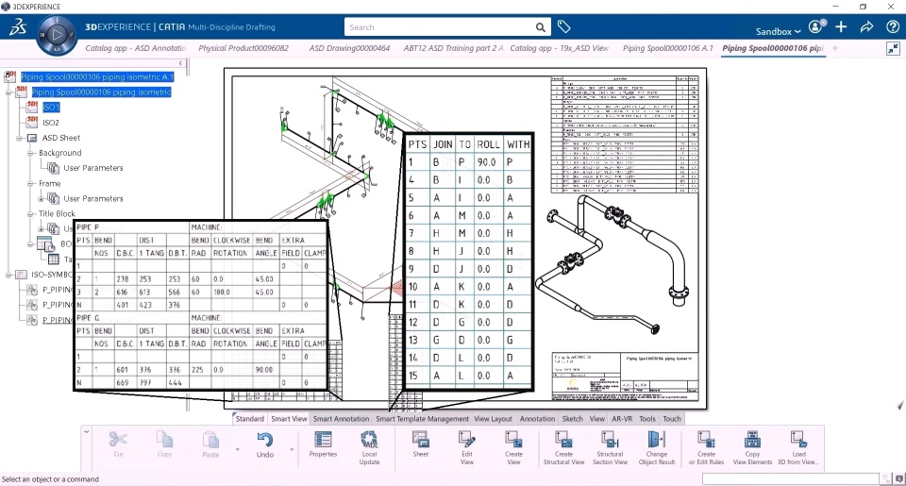Image resolution: width=906 pixels, height=486 pixels.
Task: Switch to ABT12 ASD Training part 2 tab
Action: coord(454,48)
